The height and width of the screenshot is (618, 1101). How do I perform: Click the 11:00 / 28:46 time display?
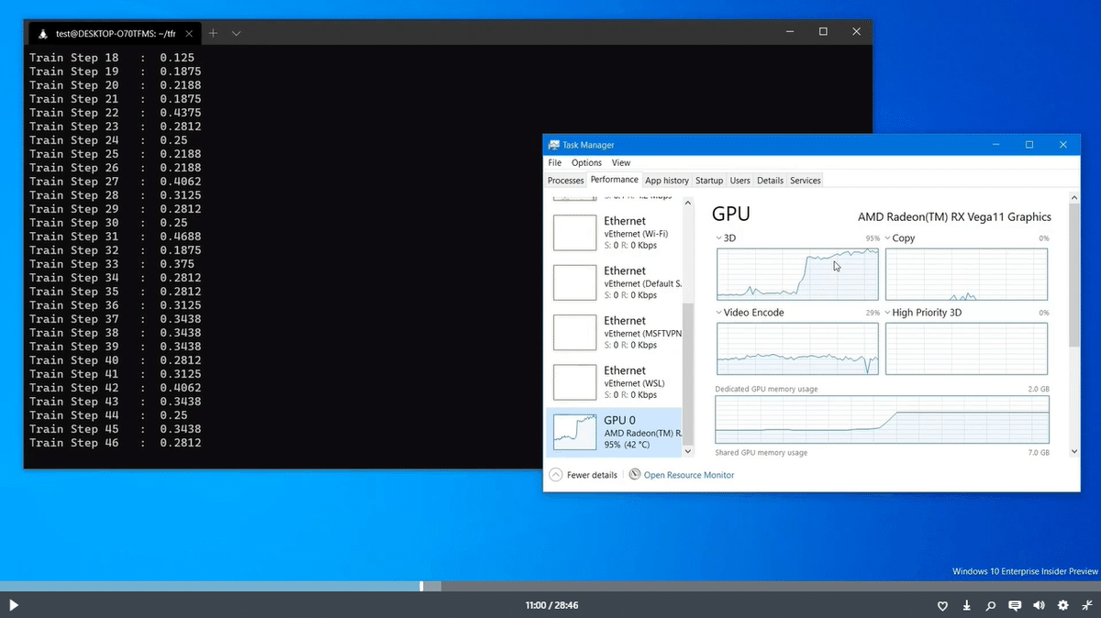(x=551, y=605)
